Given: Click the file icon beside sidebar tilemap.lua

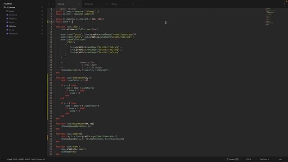Looking at the screenshot, I should tap(7, 34).
